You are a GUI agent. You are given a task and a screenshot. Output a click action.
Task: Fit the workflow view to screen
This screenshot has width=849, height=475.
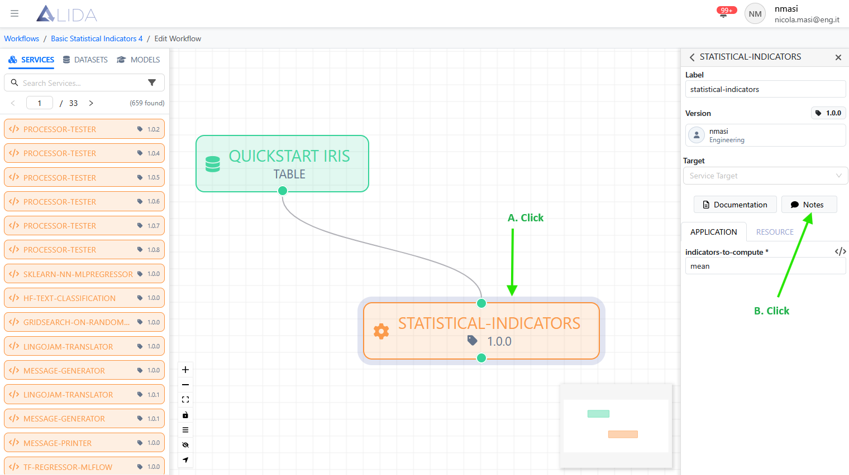tap(185, 400)
